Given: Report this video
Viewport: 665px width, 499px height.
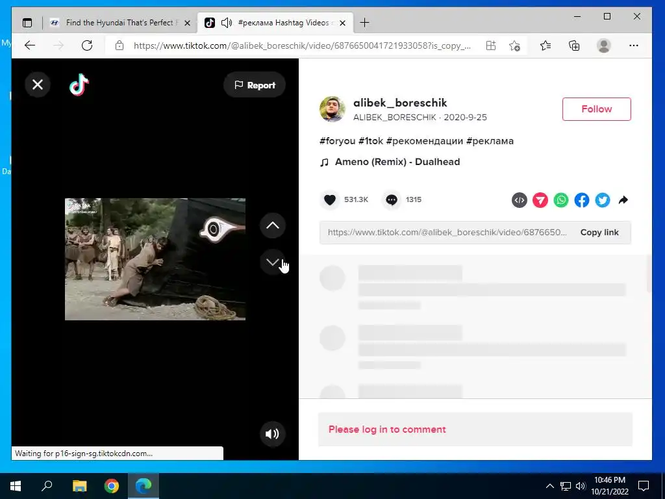Looking at the screenshot, I should click(x=255, y=85).
